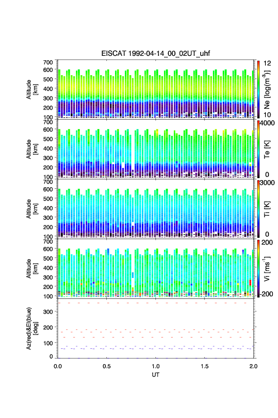Click the Te colorbar
This screenshot has height=418, width=278.
click(x=258, y=149)
